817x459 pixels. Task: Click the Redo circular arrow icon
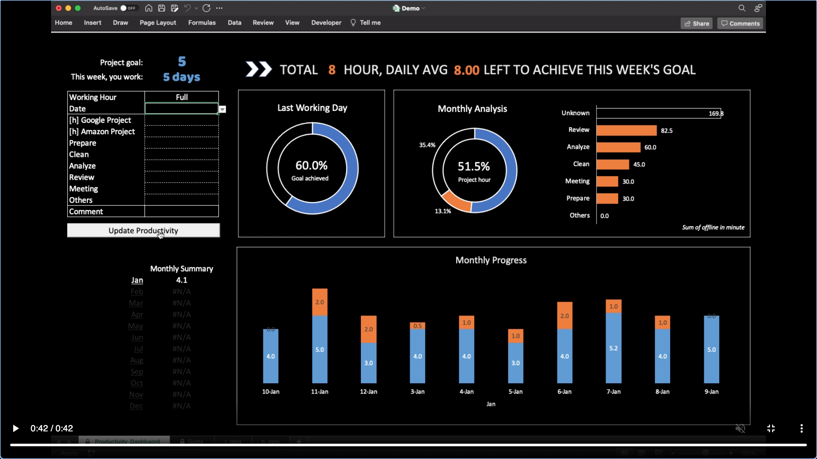pos(206,8)
